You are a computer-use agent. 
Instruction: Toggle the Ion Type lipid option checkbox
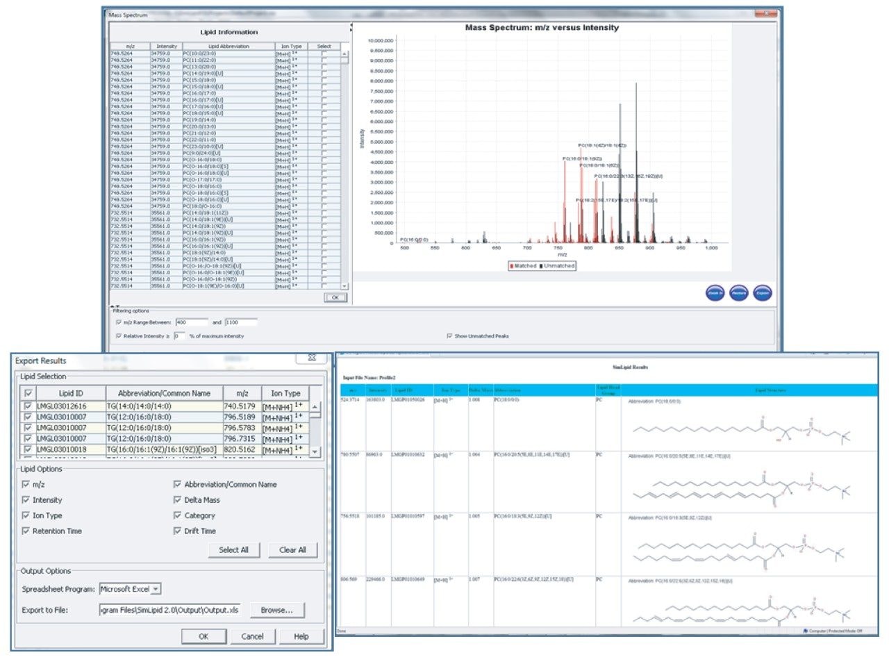26,515
